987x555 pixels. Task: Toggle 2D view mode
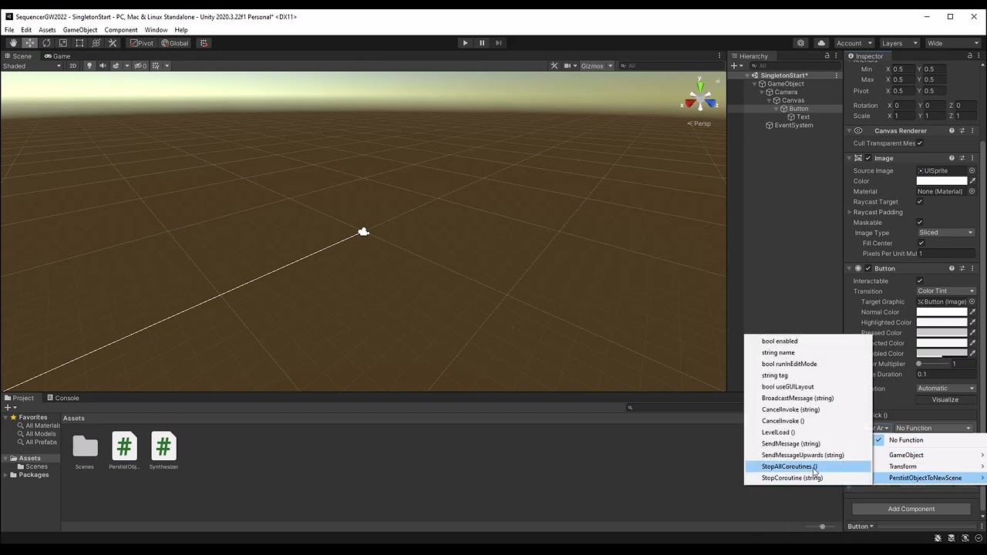[73, 66]
